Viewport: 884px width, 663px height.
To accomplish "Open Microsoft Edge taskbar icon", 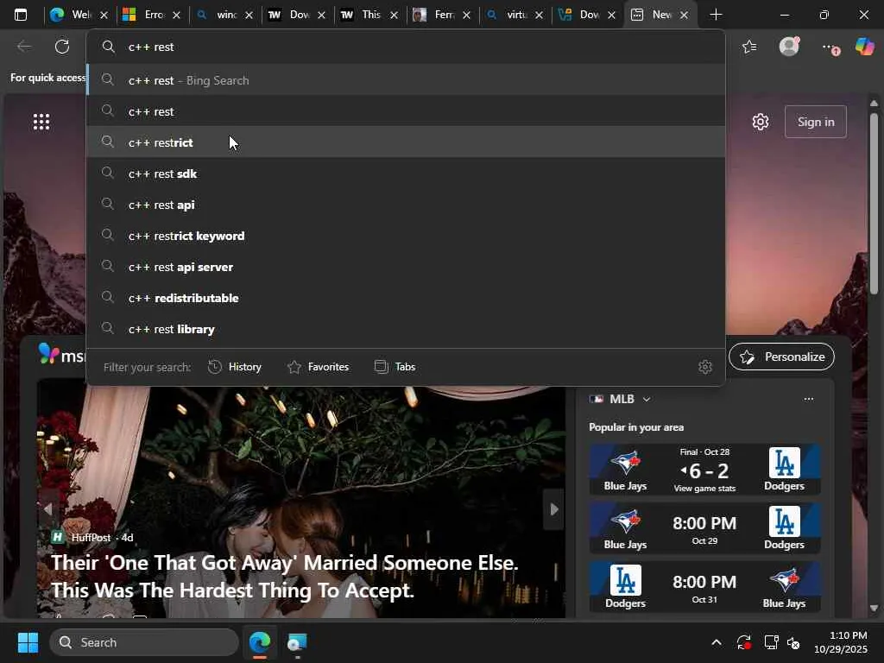I will pos(260,642).
